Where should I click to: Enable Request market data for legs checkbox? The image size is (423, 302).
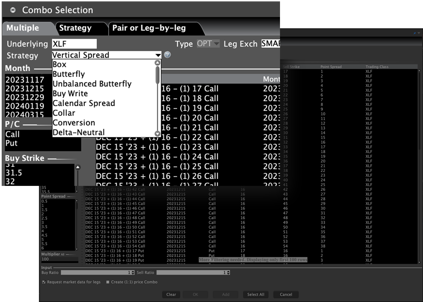pos(44,282)
